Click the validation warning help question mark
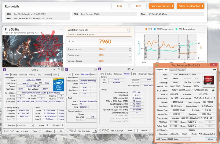The image size is (220, 144). pos(129,30)
